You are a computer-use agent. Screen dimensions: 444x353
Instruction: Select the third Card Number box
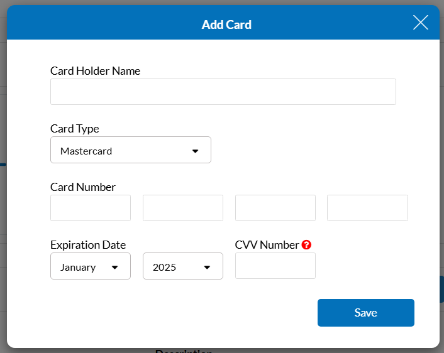(x=275, y=208)
